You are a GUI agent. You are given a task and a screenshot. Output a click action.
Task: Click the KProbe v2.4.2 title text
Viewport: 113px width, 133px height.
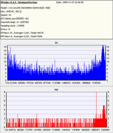coord(19,2)
